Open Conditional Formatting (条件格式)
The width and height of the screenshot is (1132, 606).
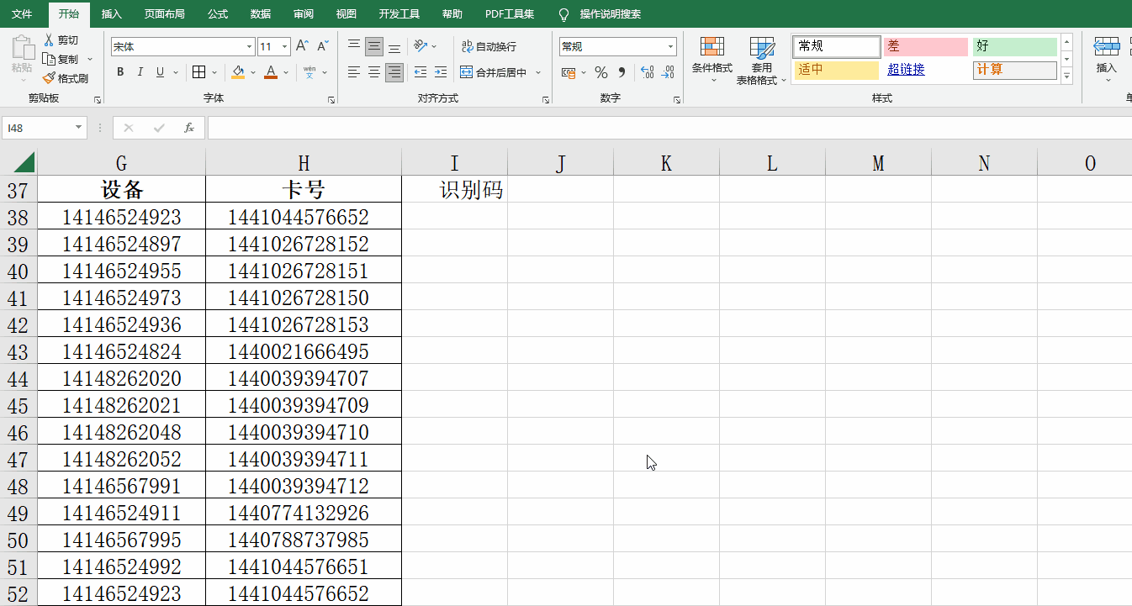711,59
